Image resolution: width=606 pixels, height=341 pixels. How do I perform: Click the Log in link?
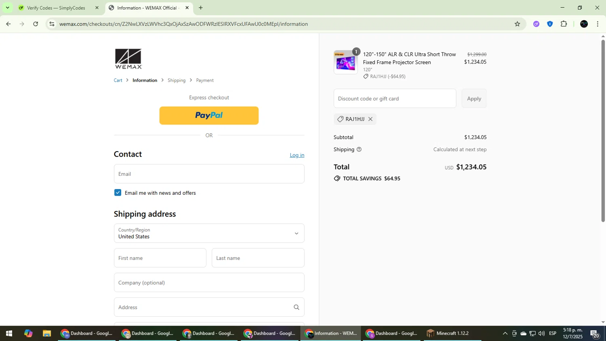(297, 155)
